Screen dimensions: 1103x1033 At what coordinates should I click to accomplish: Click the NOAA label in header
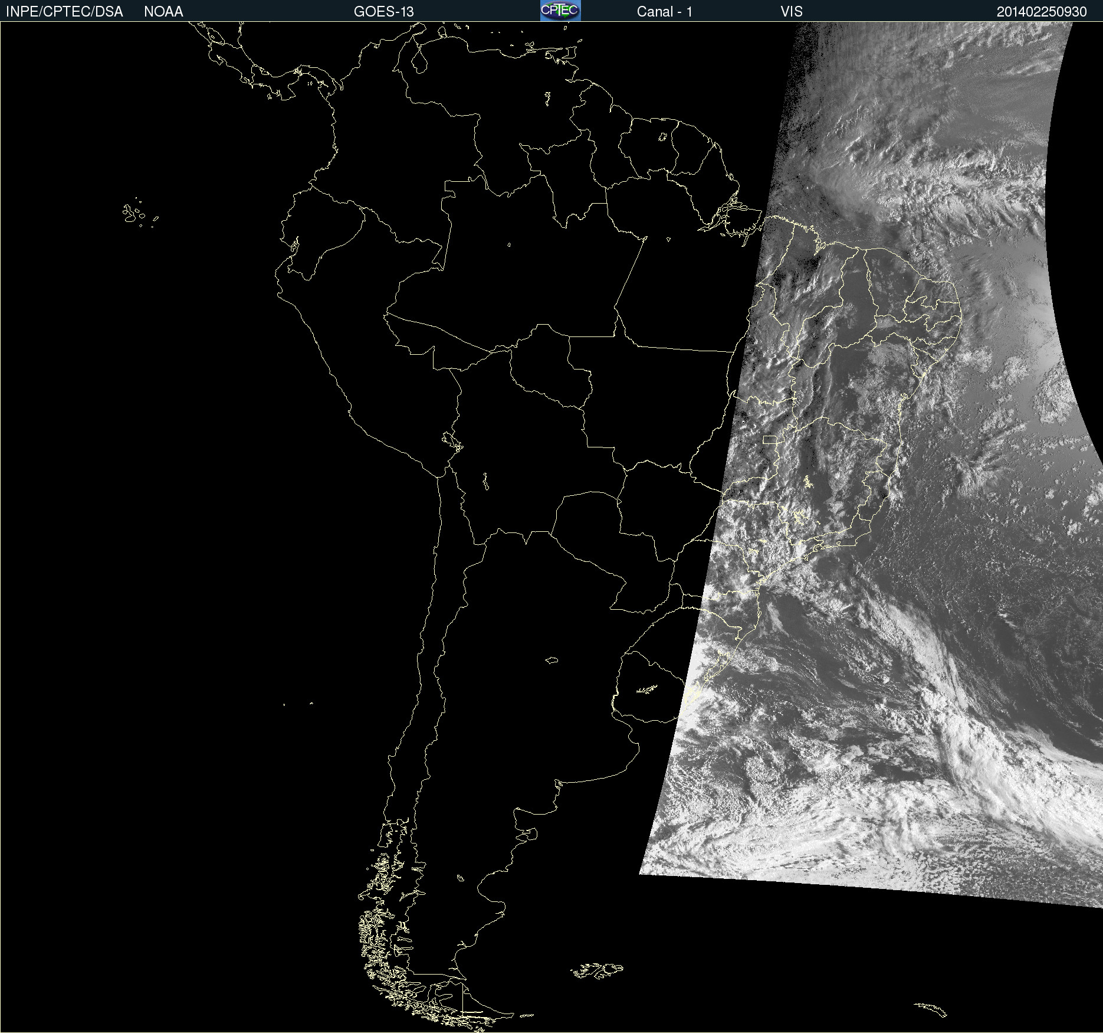tap(163, 12)
